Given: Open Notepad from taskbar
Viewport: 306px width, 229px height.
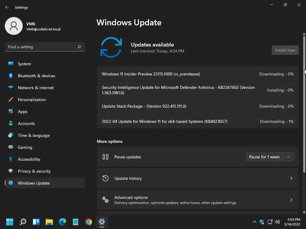Looking at the screenshot, I should point(76,222).
